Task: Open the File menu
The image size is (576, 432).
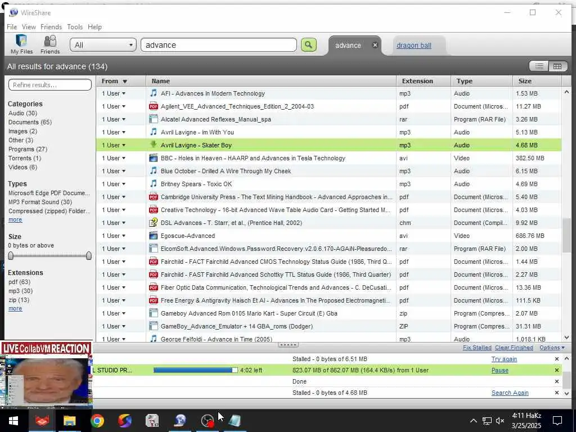Action: 12,27
